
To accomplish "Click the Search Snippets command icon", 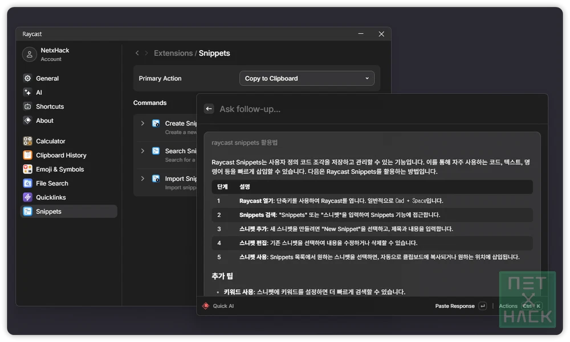I will coord(156,151).
